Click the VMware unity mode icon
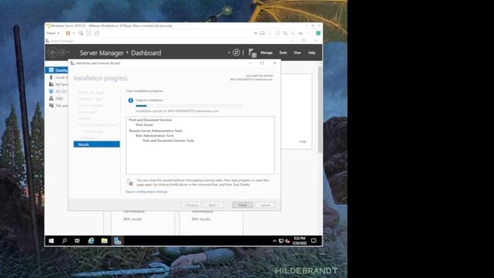 click(96, 33)
